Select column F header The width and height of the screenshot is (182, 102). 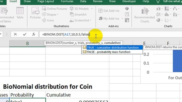coord(168,43)
